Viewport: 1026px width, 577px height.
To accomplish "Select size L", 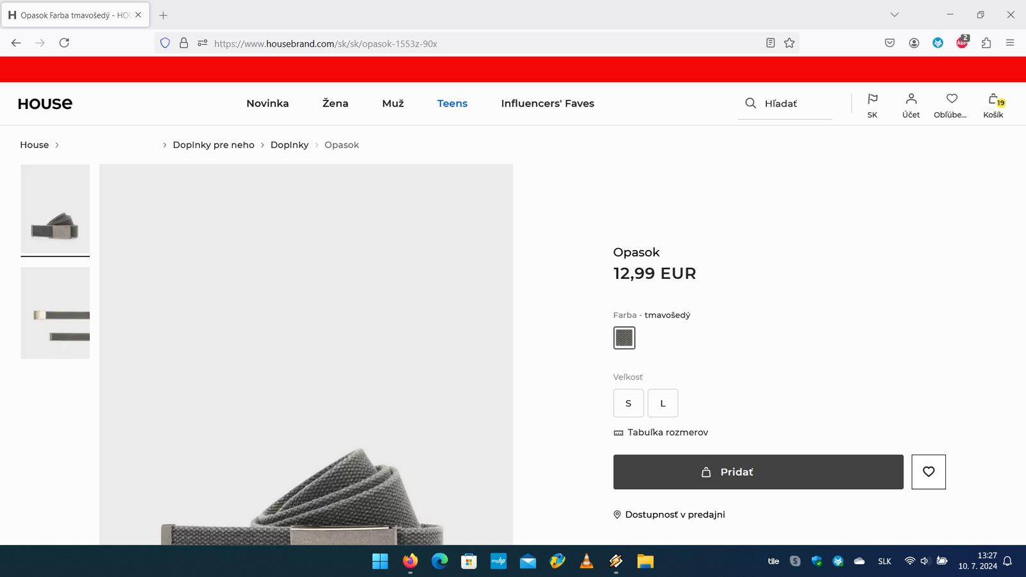I will pyautogui.click(x=662, y=403).
